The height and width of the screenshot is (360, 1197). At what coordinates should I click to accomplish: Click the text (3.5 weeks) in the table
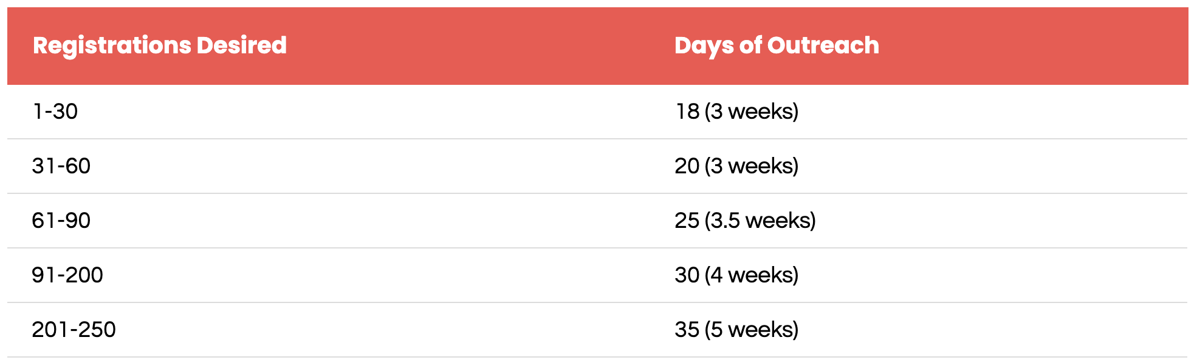(x=760, y=221)
